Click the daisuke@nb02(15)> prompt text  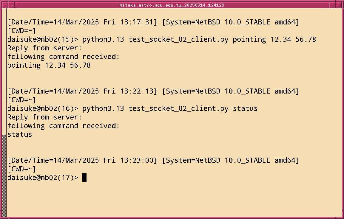click(43, 39)
